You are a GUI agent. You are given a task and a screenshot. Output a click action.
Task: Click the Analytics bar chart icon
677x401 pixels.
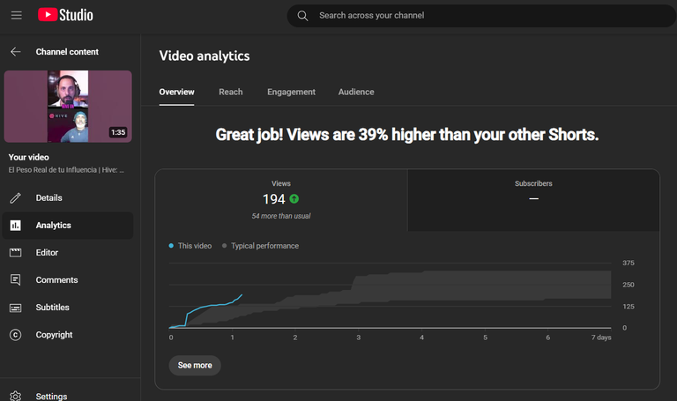tap(16, 226)
